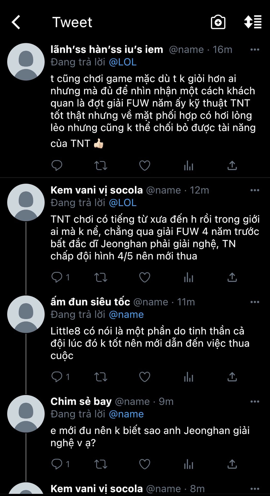Open Chim sẻ bay profile name
Image resolution: width=270 pixels, height=496 pixels.
click(x=81, y=401)
